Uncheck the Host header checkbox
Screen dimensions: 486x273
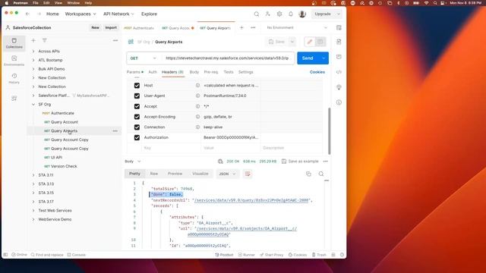(x=137, y=86)
